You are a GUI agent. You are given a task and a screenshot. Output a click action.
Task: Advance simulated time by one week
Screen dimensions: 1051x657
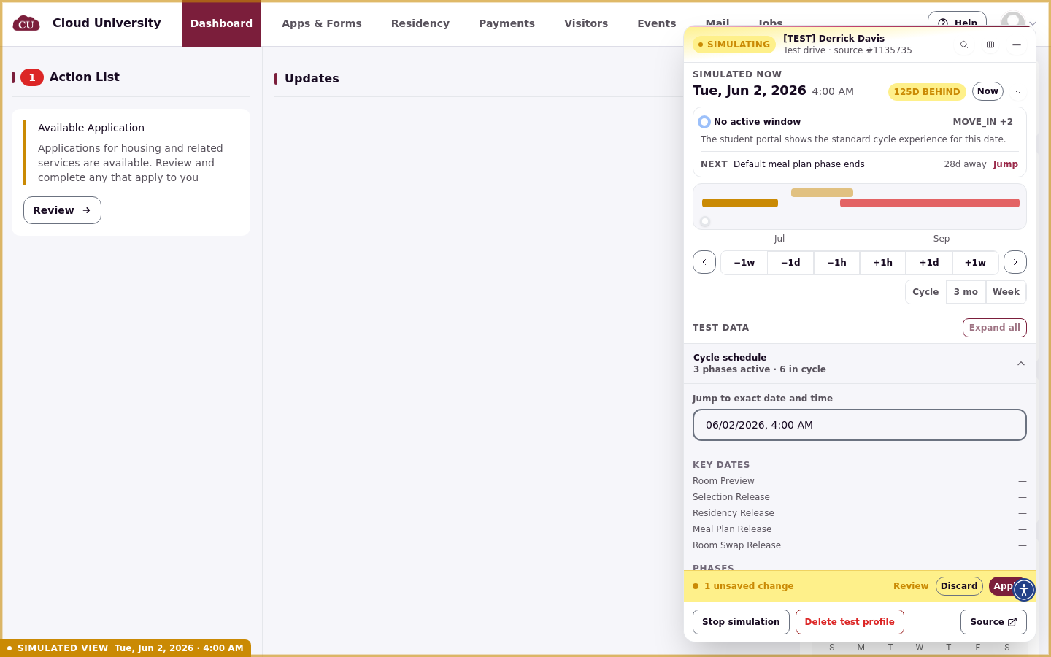(x=975, y=263)
